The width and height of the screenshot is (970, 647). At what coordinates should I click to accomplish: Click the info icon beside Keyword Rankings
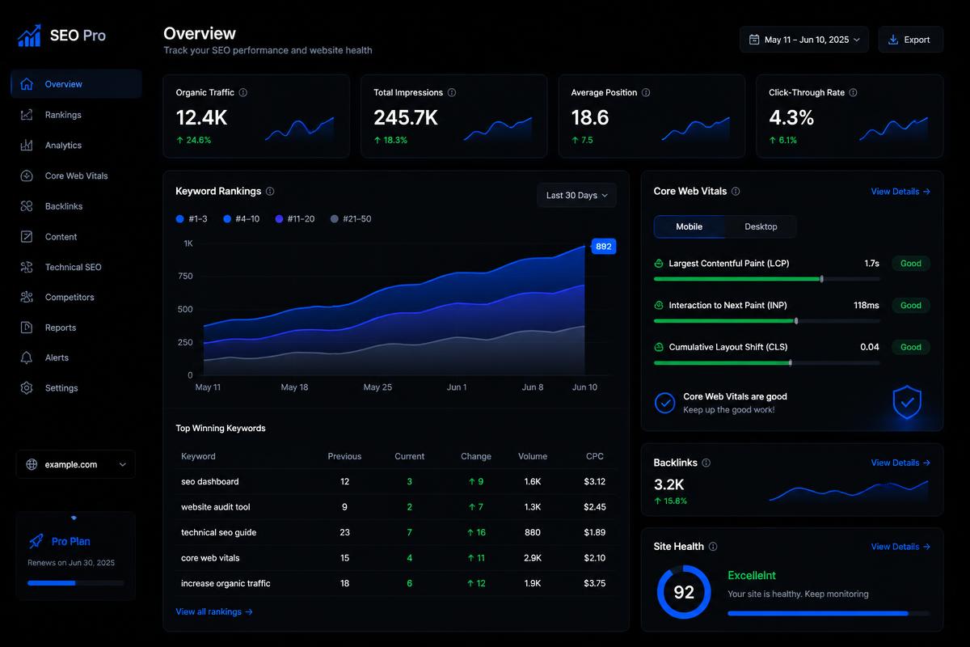[x=270, y=192]
